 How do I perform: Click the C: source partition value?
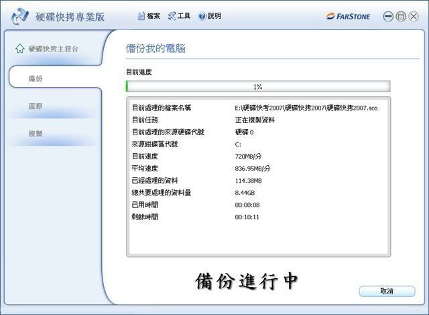(238, 144)
